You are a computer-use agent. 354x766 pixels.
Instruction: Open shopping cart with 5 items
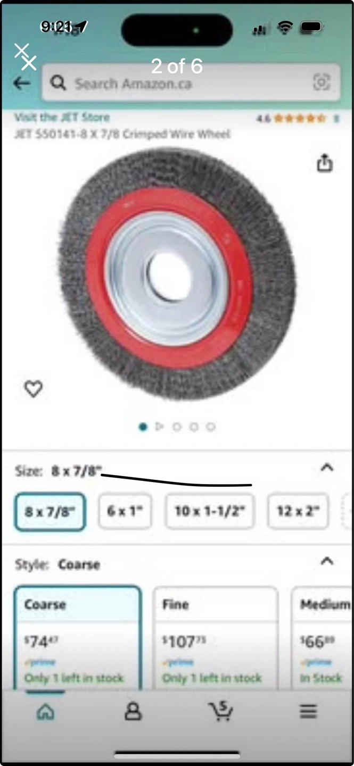pyautogui.click(x=220, y=711)
